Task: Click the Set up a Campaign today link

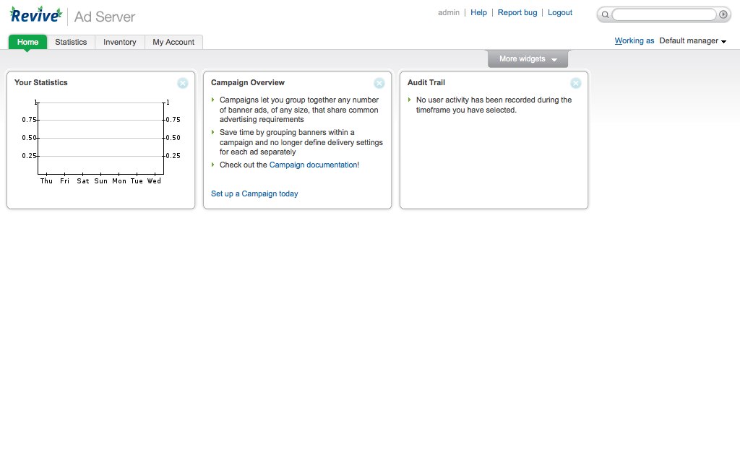Action: click(254, 193)
